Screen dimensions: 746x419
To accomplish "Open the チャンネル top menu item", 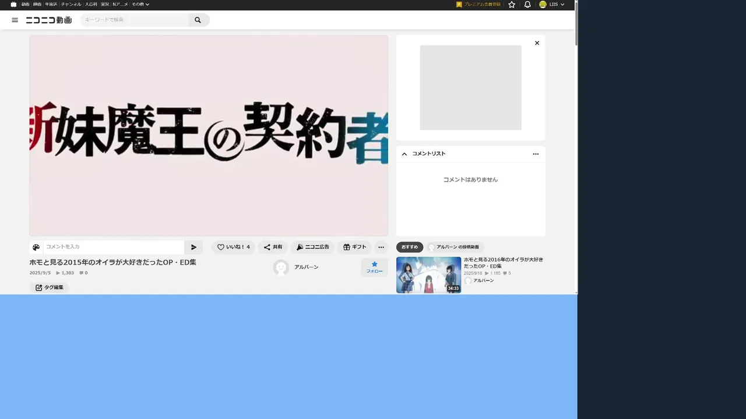I will tap(71, 4).
